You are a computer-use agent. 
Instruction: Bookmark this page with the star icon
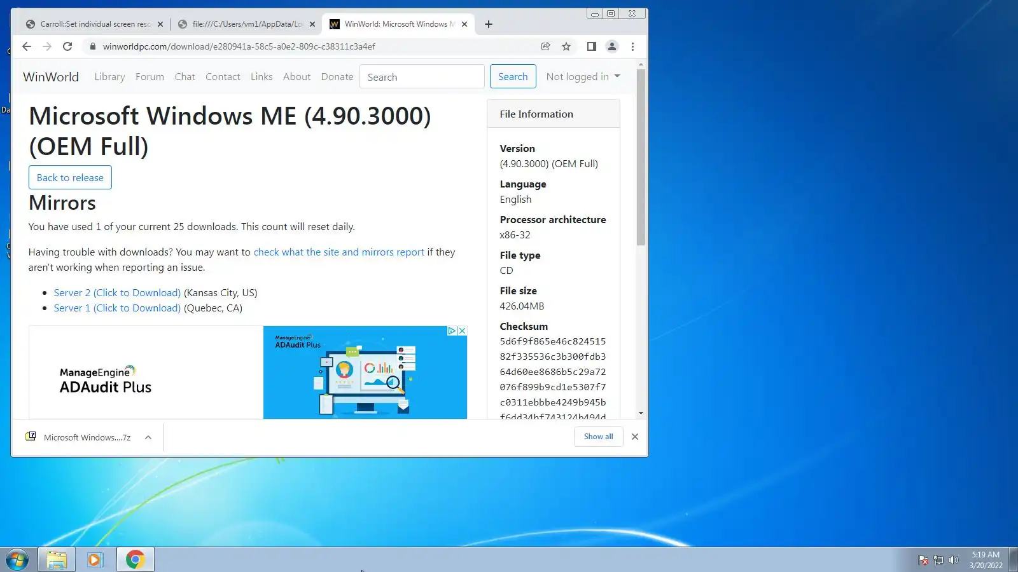(566, 46)
